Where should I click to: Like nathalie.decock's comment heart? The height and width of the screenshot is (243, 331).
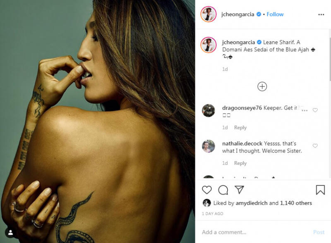click(x=315, y=146)
